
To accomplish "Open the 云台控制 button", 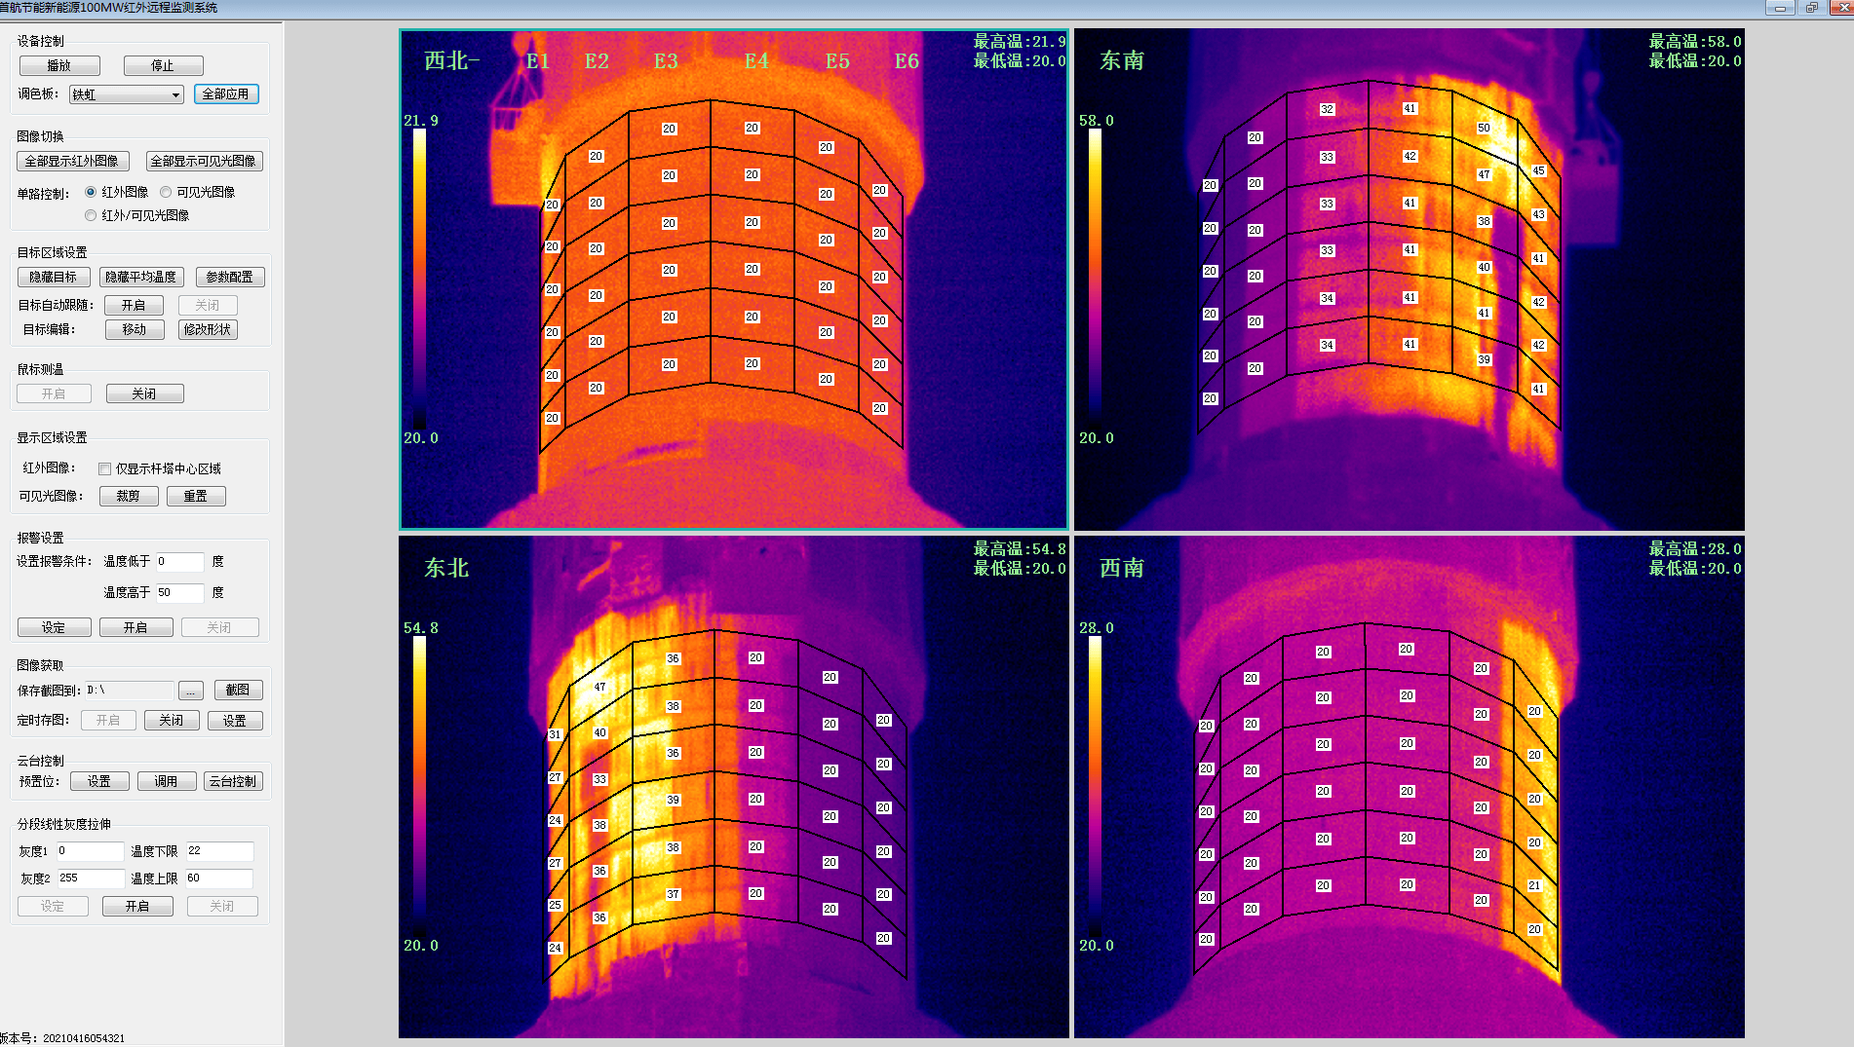I will [x=233, y=781].
